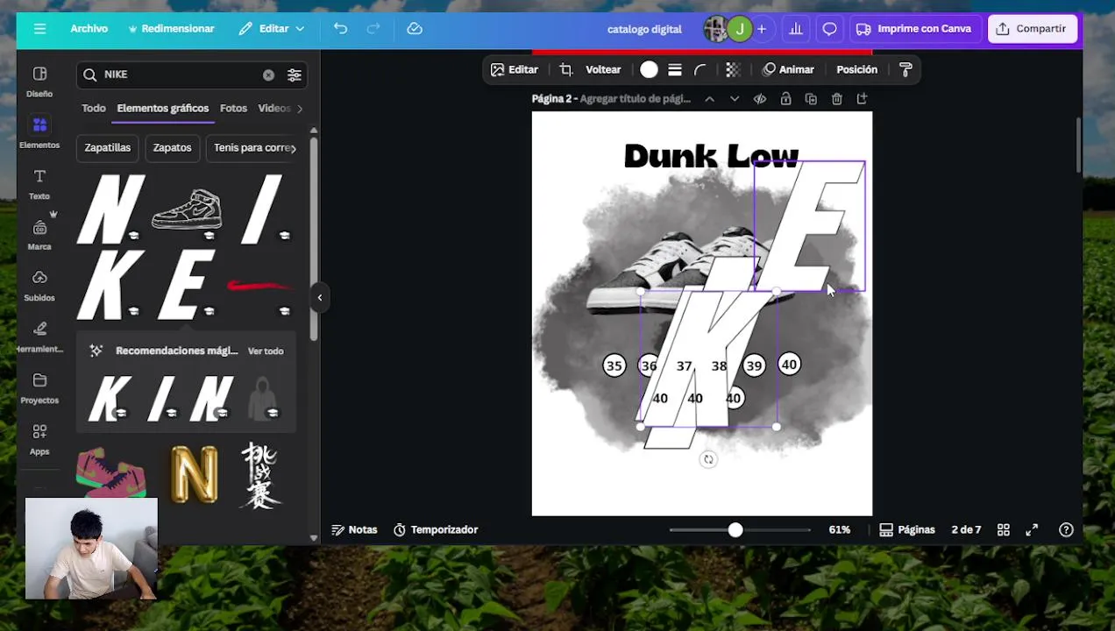Move page down with chevron
The image size is (1115, 631).
click(735, 99)
